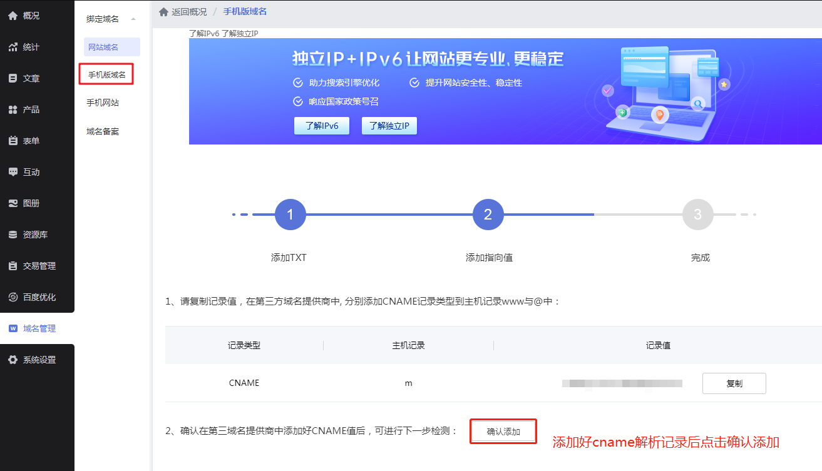Viewport: 822px width, 471px height.
Task: Click banner headline 独立IP+IPv6让网站更专业
Action: coord(428,59)
